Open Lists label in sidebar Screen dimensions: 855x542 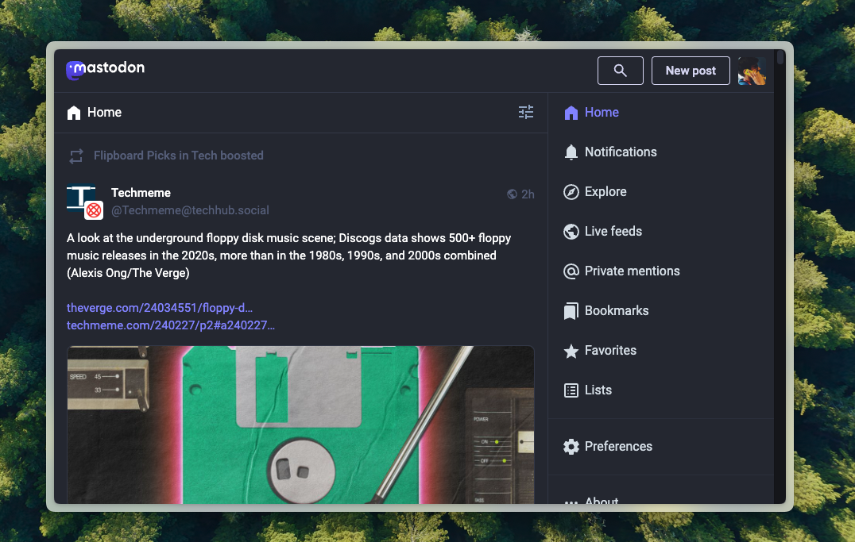tap(598, 390)
